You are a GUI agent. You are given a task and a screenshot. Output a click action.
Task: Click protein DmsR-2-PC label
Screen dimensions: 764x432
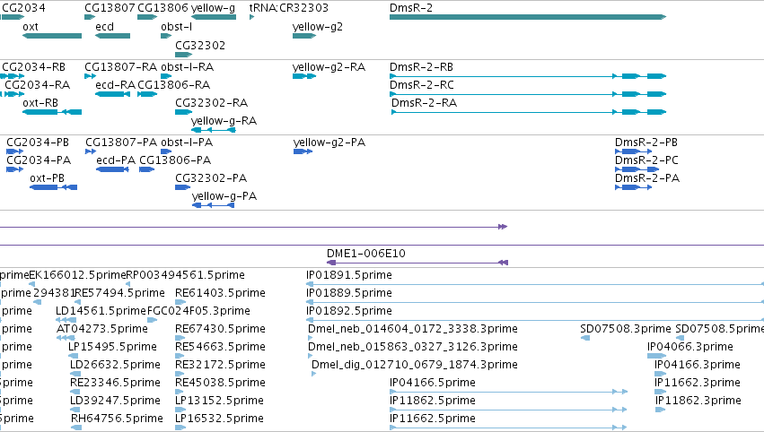[x=646, y=160]
